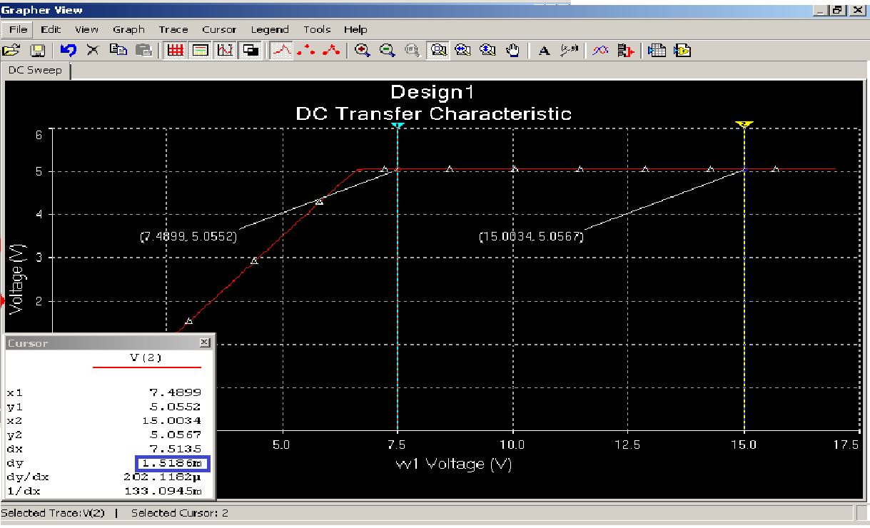Select the DC Sweep tab
This screenshot has height=528, width=870.
(x=35, y=70)
